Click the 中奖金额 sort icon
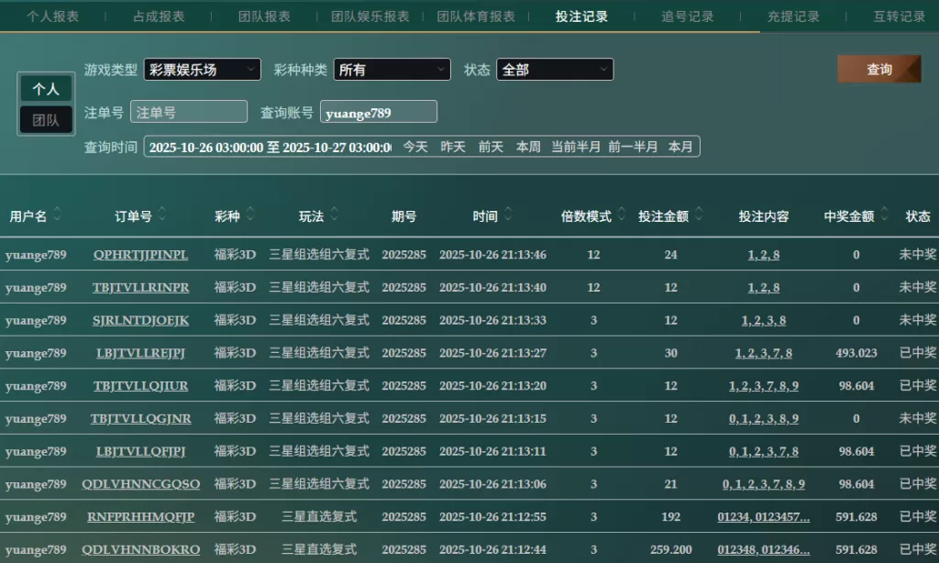The height and width of the screenshot is (563, 939). [x=884, y=215]
